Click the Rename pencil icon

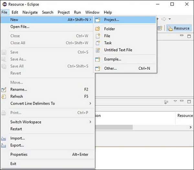pyautogui.click(x=4, y=89)
